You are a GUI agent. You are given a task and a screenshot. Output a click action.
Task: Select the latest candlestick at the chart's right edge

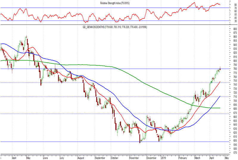tap(220, 69)
